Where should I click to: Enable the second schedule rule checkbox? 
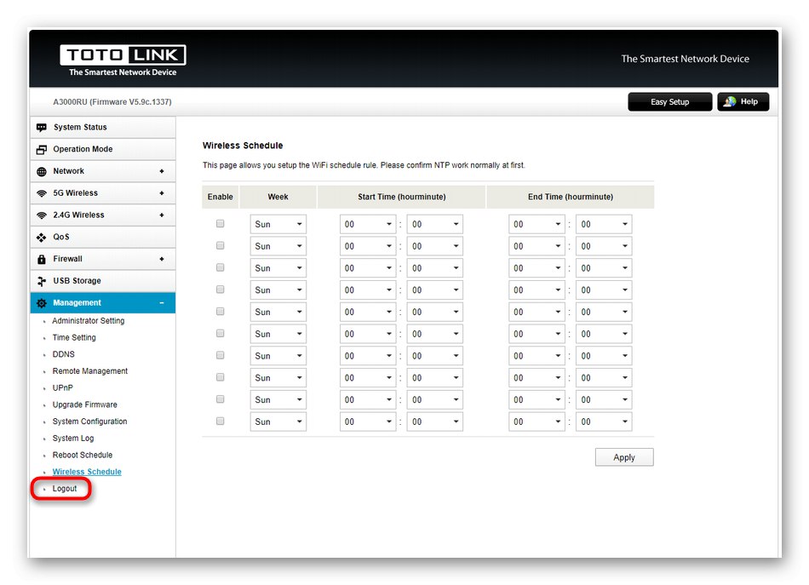pos(221,245)
